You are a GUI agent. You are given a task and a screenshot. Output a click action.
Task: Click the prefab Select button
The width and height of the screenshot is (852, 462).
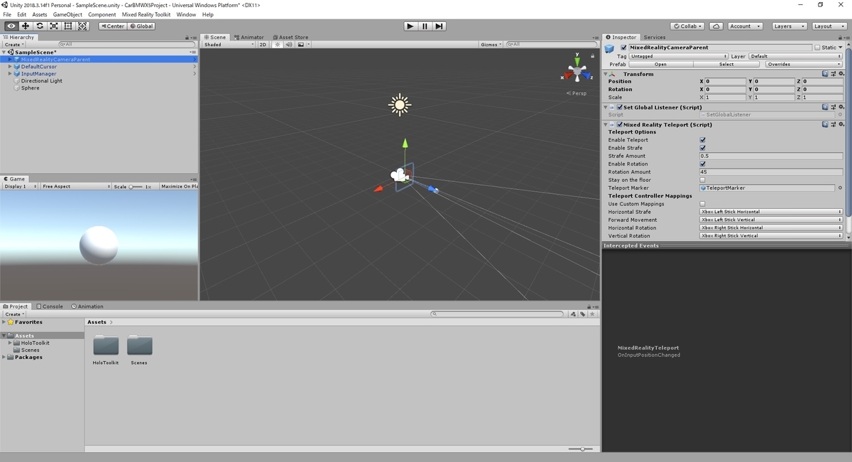point(726,64)
